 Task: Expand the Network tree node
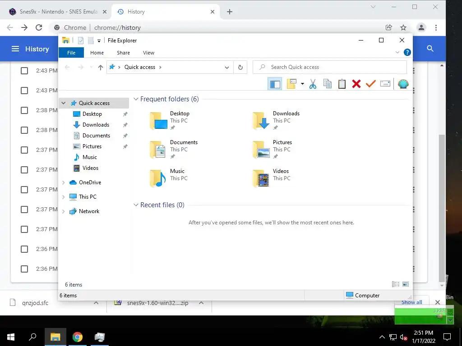tap(63, 211)
